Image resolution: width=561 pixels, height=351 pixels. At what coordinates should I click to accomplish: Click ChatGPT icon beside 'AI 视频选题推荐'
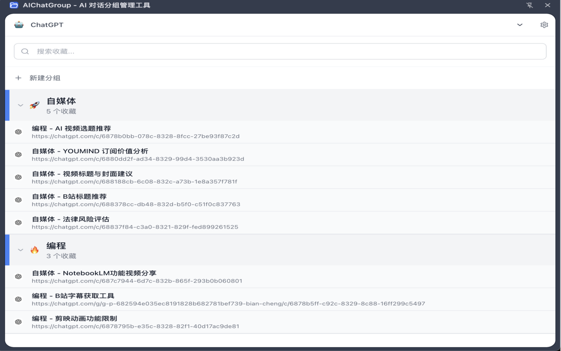pos(18,132)
